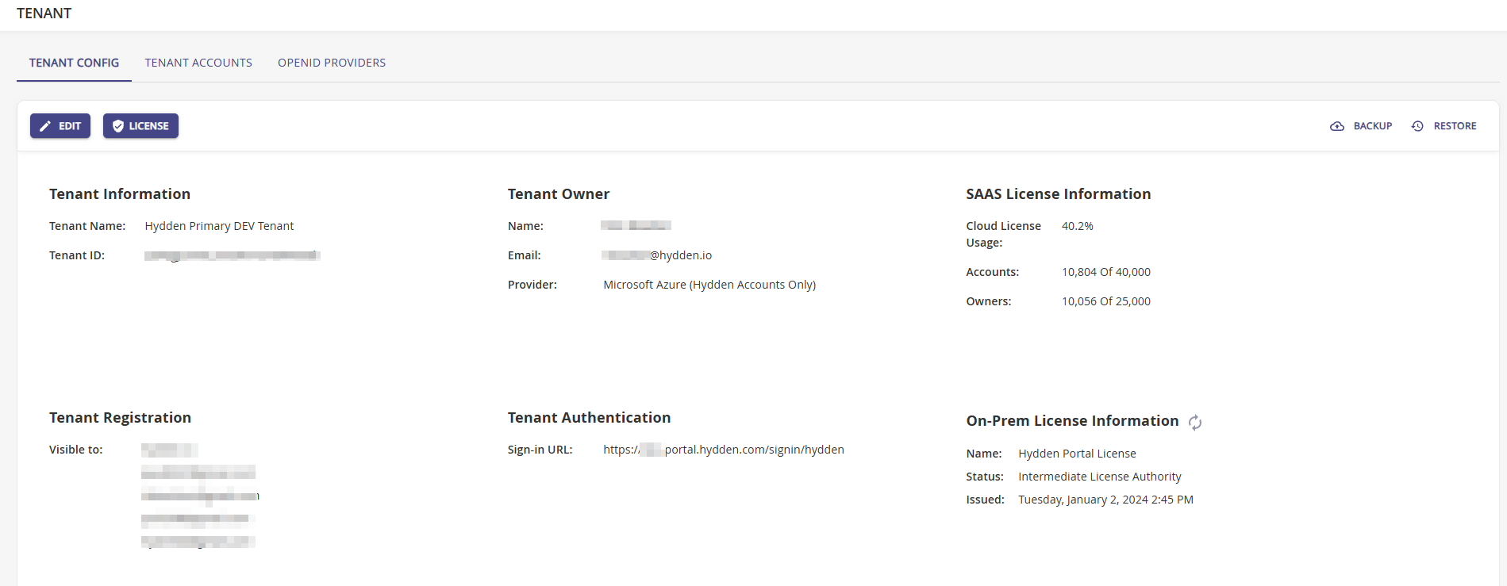This screenshot has width=1507, height=586.
Task: Click the blurred Tenant ID value
Action: [x=232, y=255]
